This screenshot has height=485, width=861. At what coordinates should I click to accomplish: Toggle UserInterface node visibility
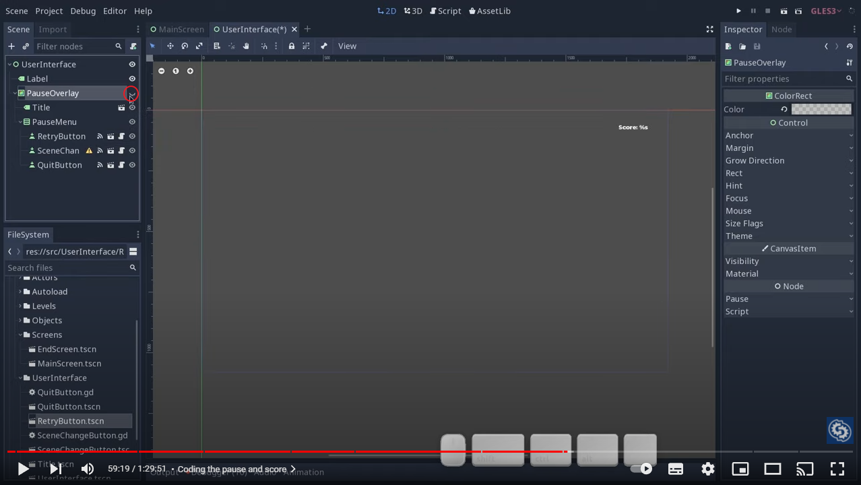[x=132, y=65]
